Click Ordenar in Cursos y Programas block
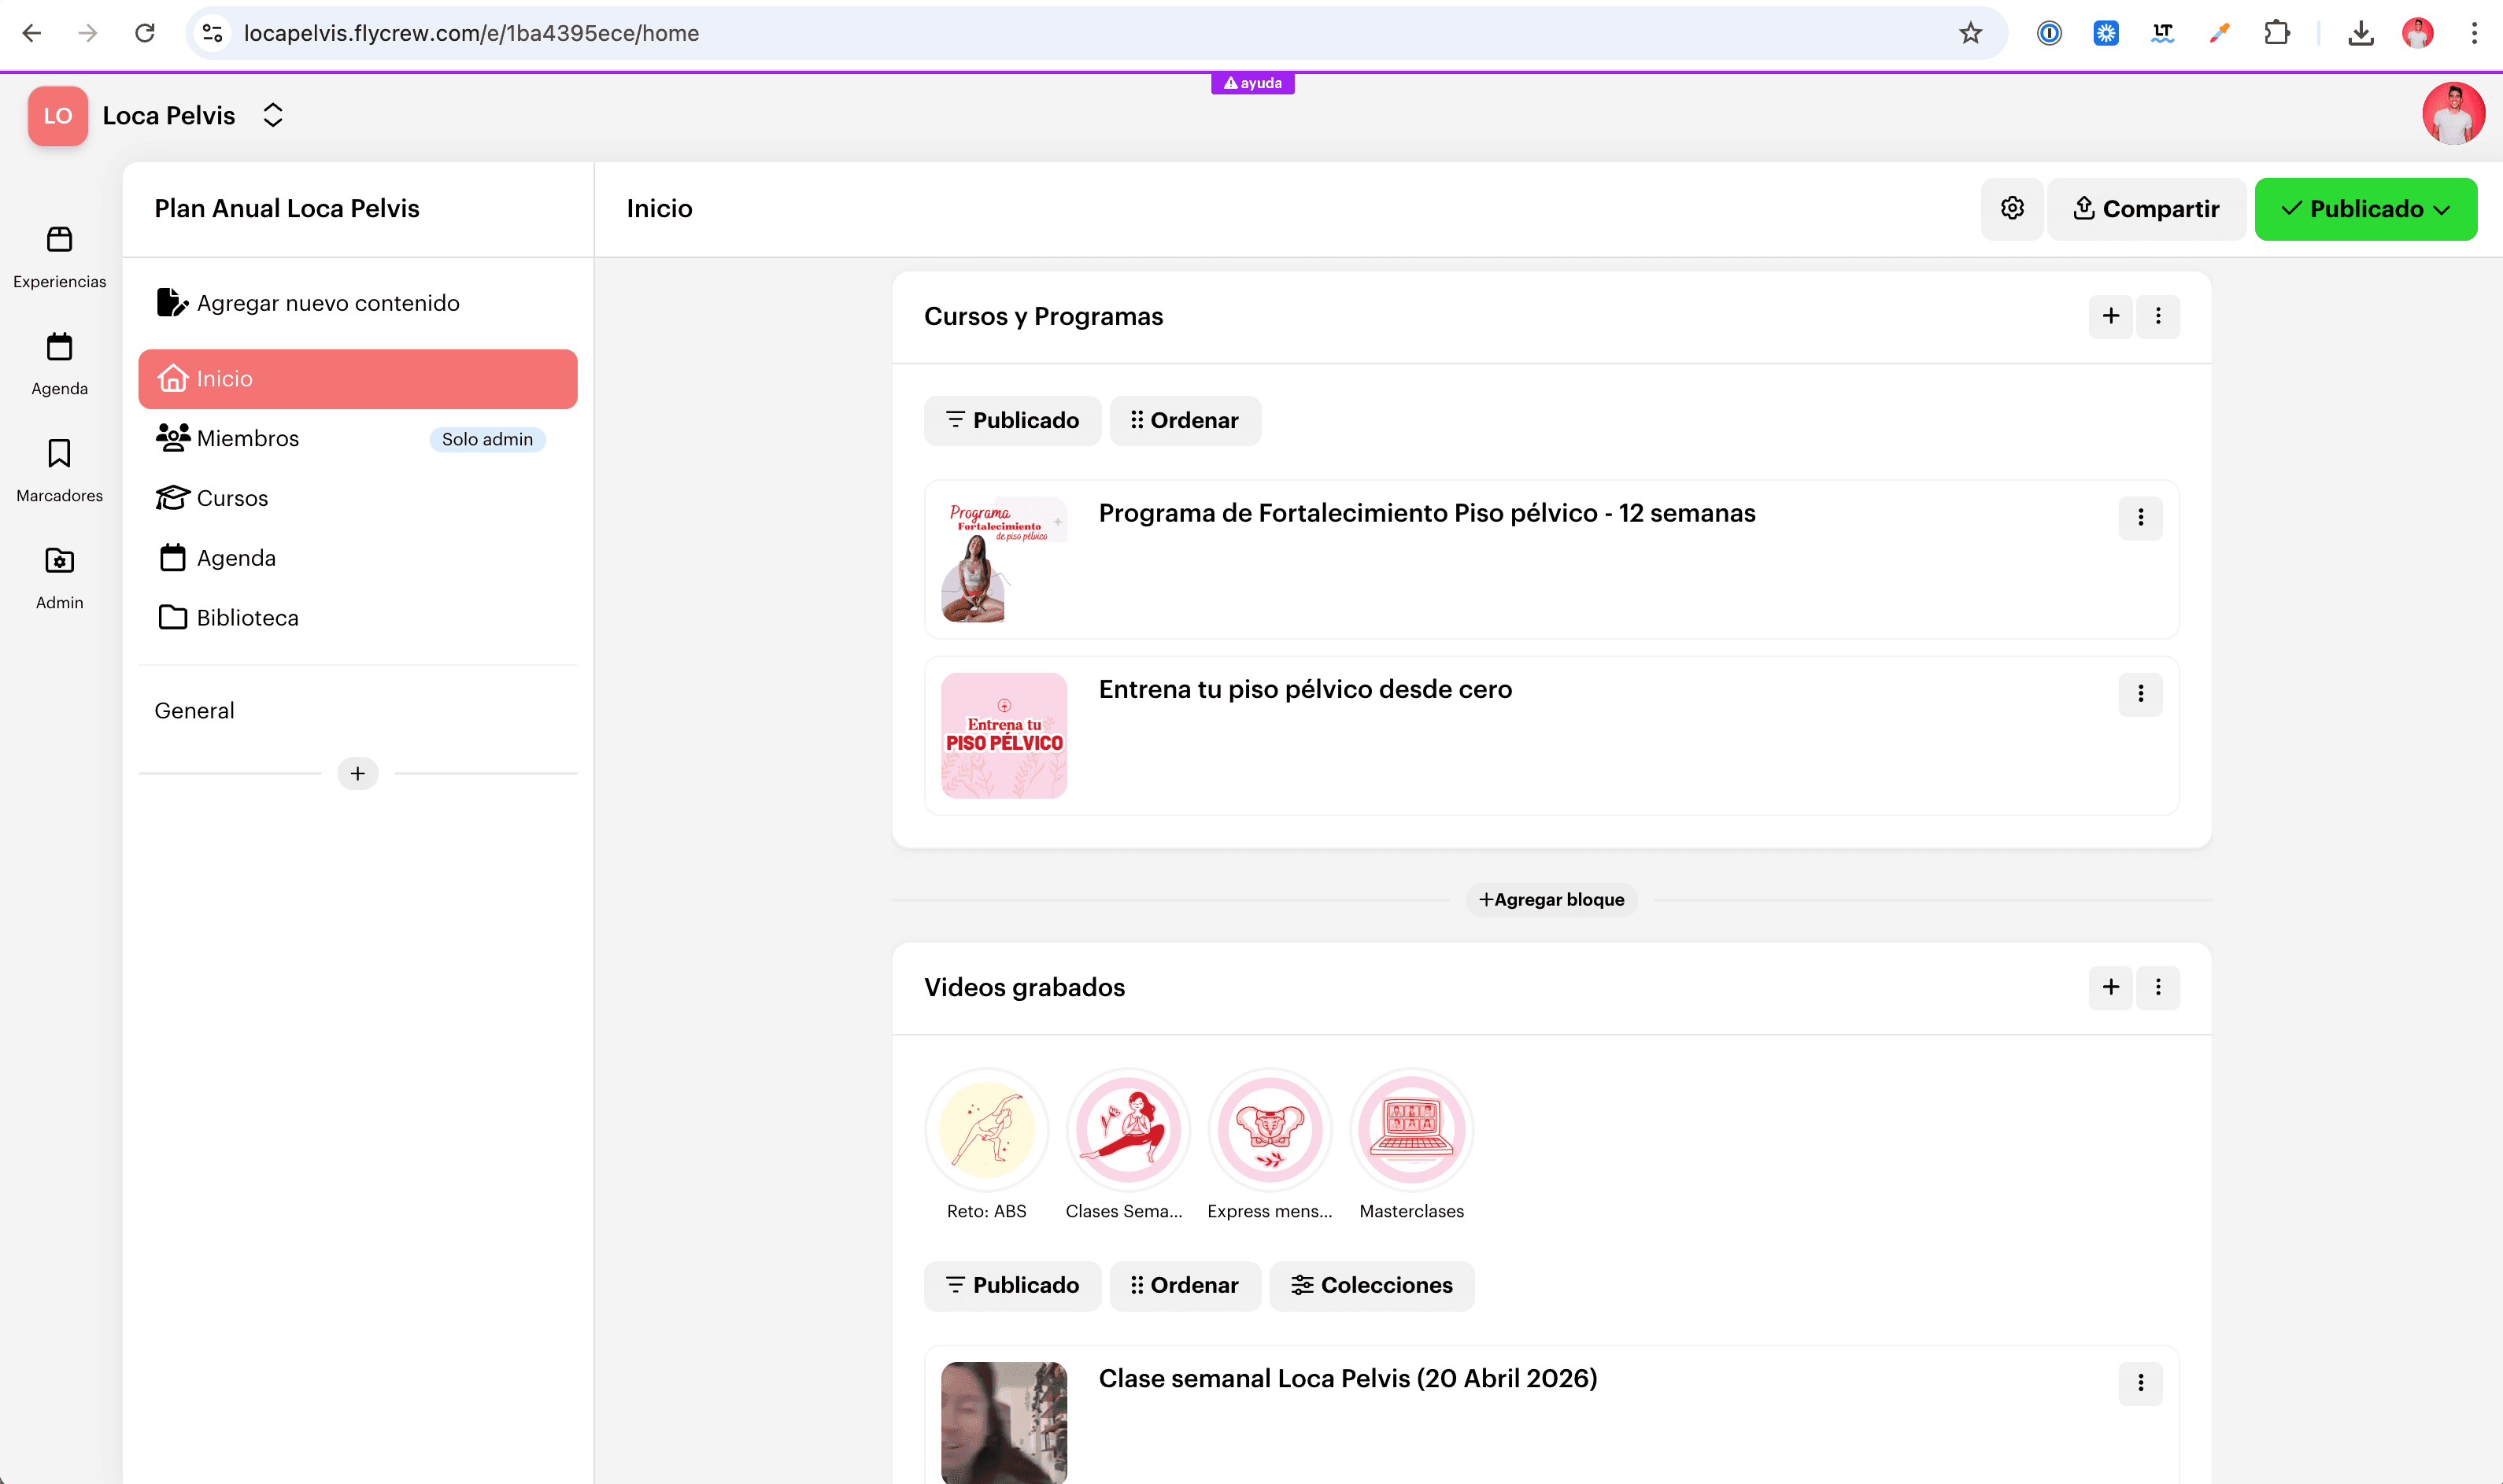Viewport: 2503px width, 1484px height. pyautogui.click(x=1185, y=421)
